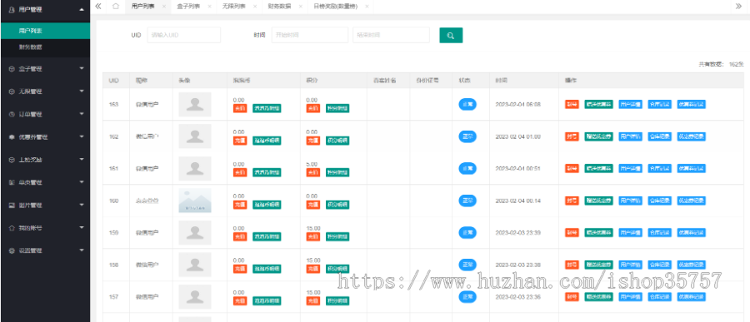Open avatar of user 158
Image resolution: width=750 pixels, height=322 pixels.
tap(195, 265)
